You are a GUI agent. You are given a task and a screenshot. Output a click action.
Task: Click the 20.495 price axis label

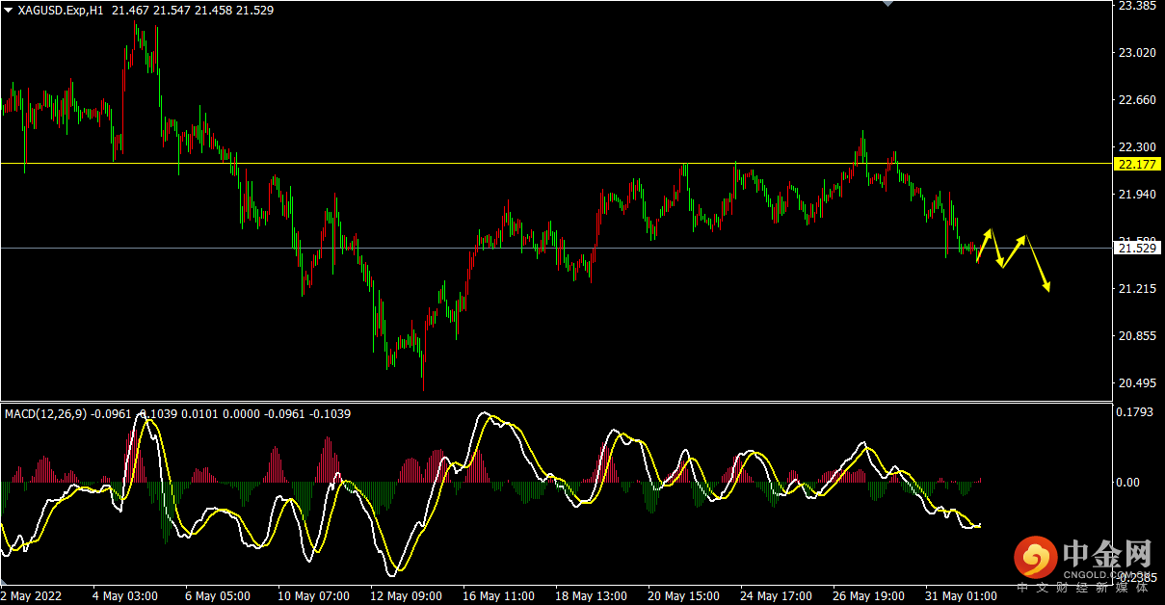tap(1135, 383)
